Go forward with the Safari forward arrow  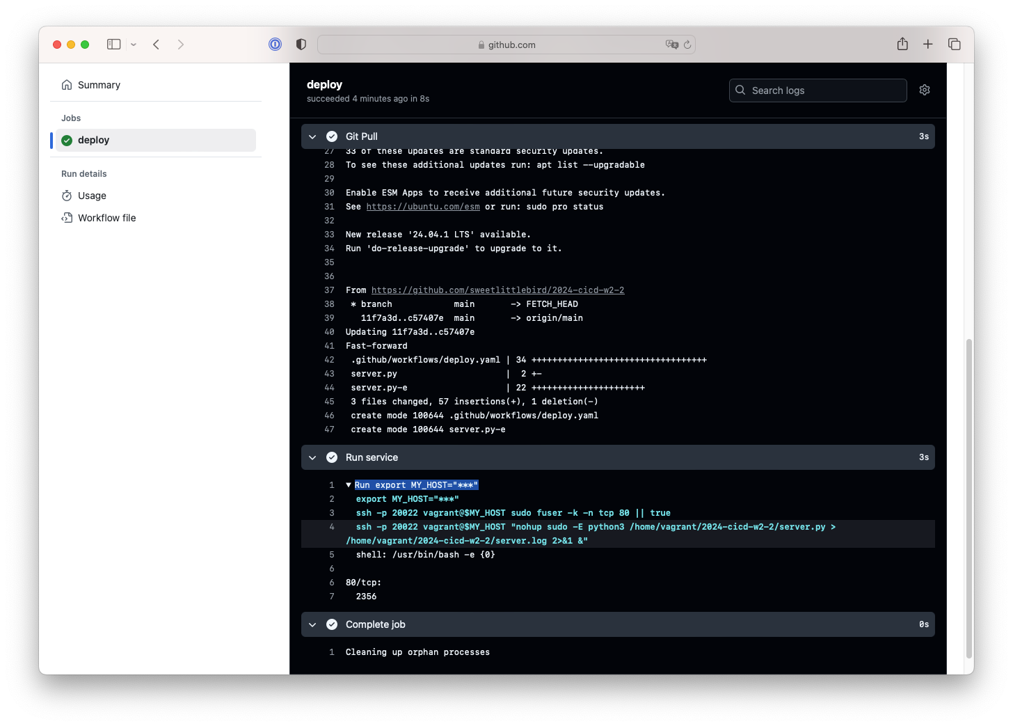click(x=181, y=45)
